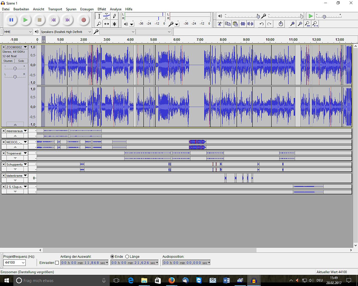Click the Cut scissors icon
The height and width of the screenshot is (286, 358).
220,24
